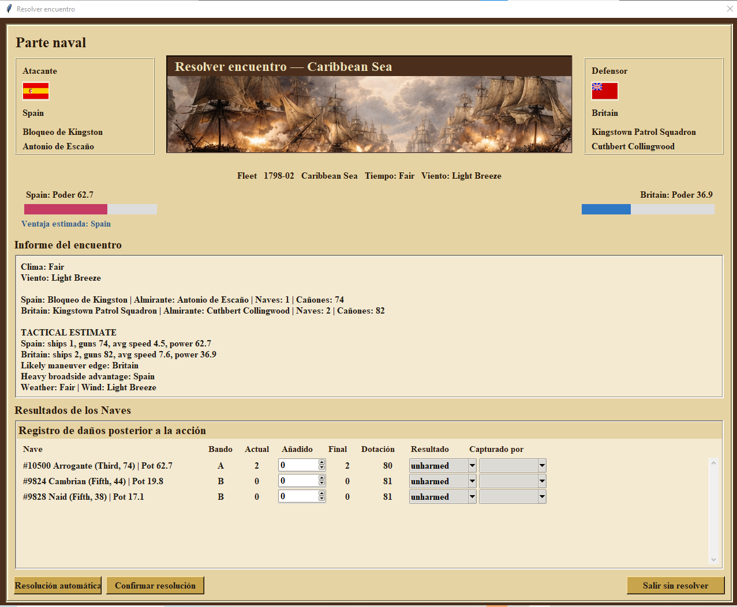
Task: Click scrollbar down arrow in damage table
Action: tap(714, 560)
